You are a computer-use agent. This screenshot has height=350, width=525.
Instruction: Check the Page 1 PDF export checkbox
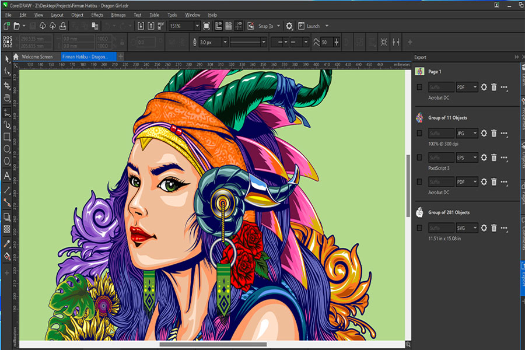(x=419, y=87)
